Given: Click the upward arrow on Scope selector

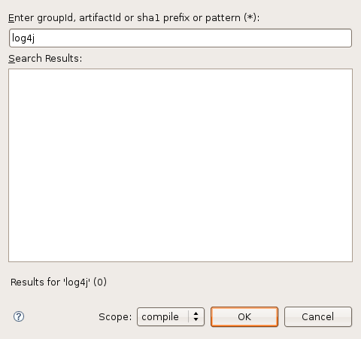Looking at the screenshot, I should click(x=196, y=313).
